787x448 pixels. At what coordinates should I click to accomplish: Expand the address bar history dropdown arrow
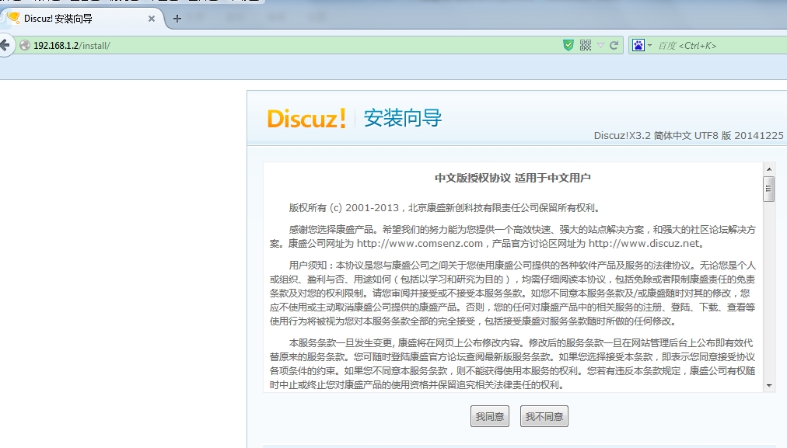coord(600,46)
